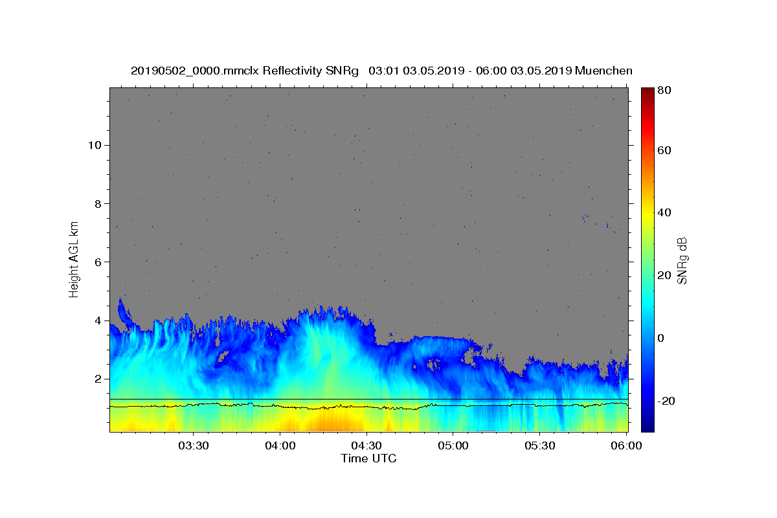The width and height of the screenshot is (777, 518).
Task: Click the 04:30 time tick label
Action: pos(366,446)
